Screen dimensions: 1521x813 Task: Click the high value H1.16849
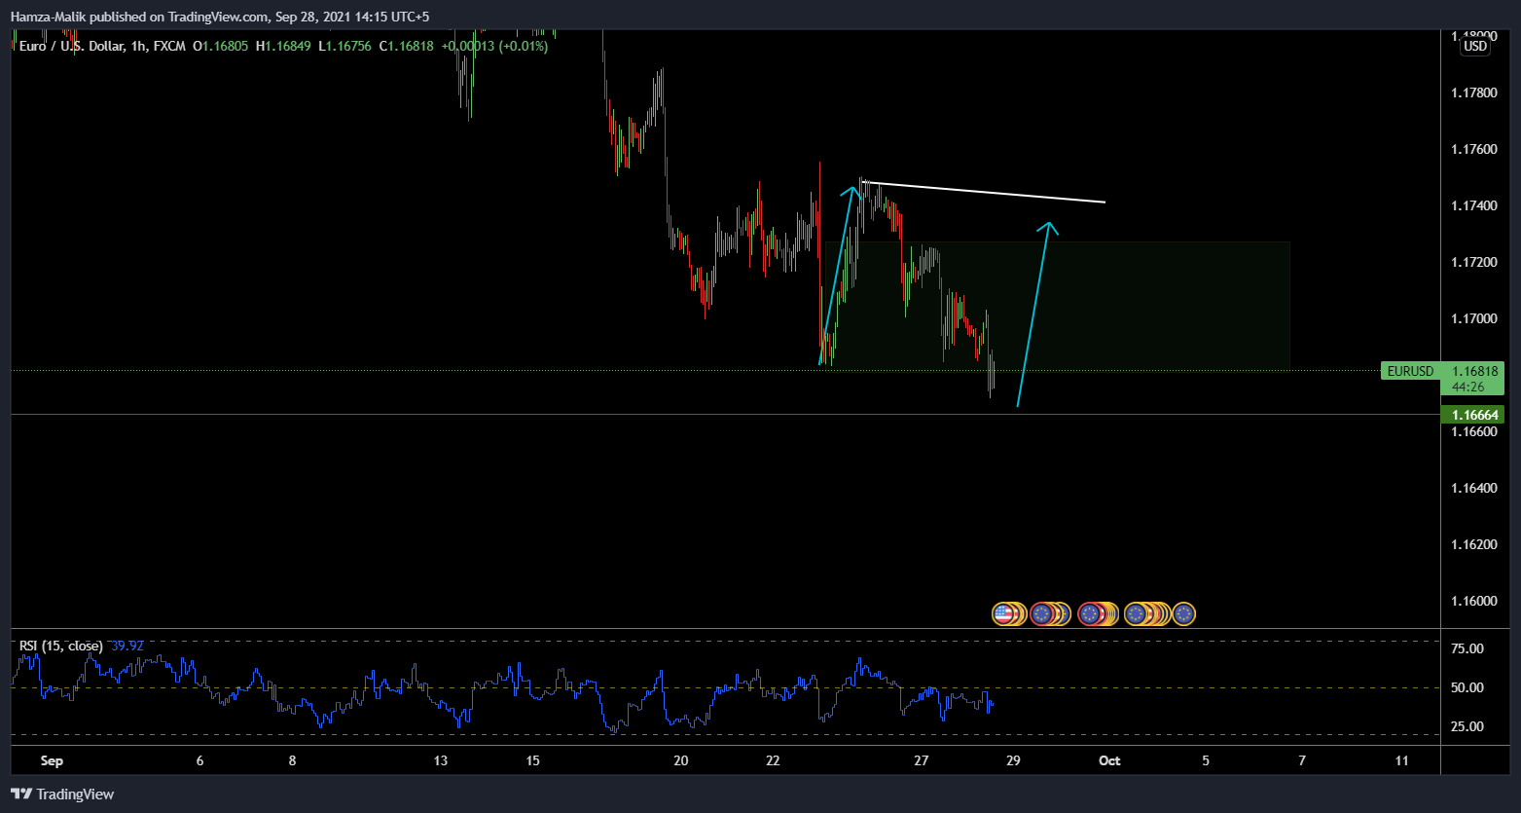(283, 46)
